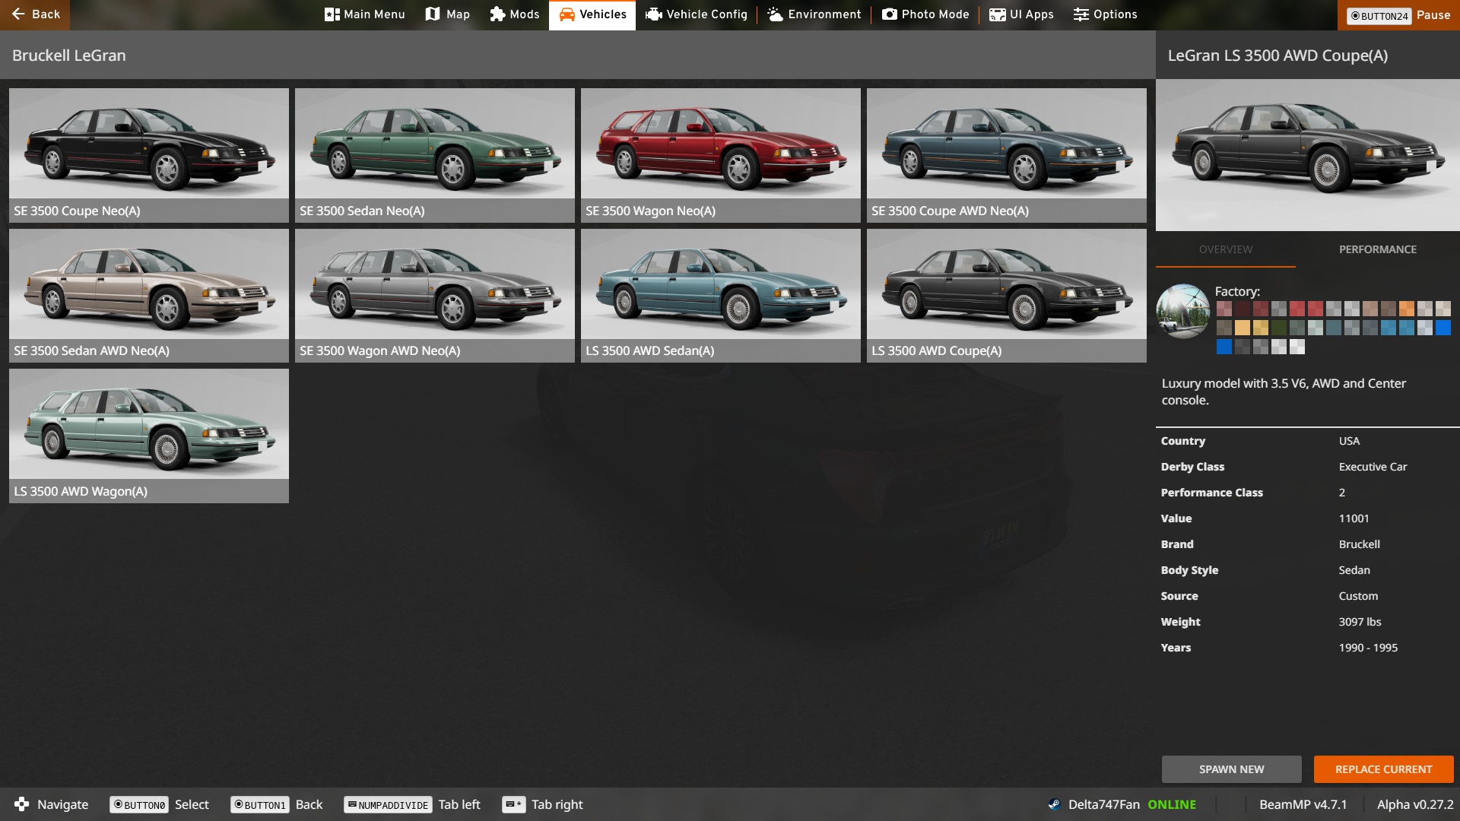The width and height of the screenshot is (1460, 821).
Task: Click the Brand value Bruckell
Action: pyautogui.click(x=1359, y=544)
